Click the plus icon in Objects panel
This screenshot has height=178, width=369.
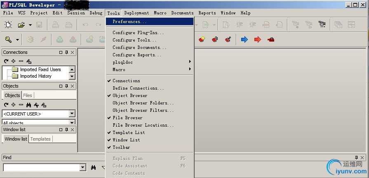[x=14, y=105]
